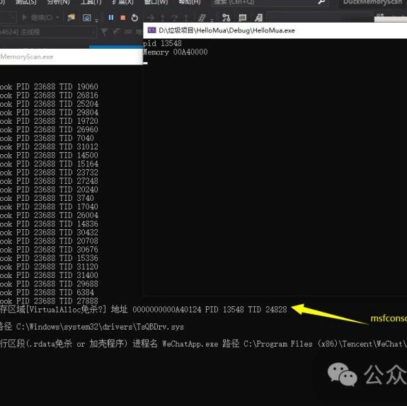Click the branch graph toolbar icon
The width and height of the screenshot is (407, 406).
[x=226, y=18]
